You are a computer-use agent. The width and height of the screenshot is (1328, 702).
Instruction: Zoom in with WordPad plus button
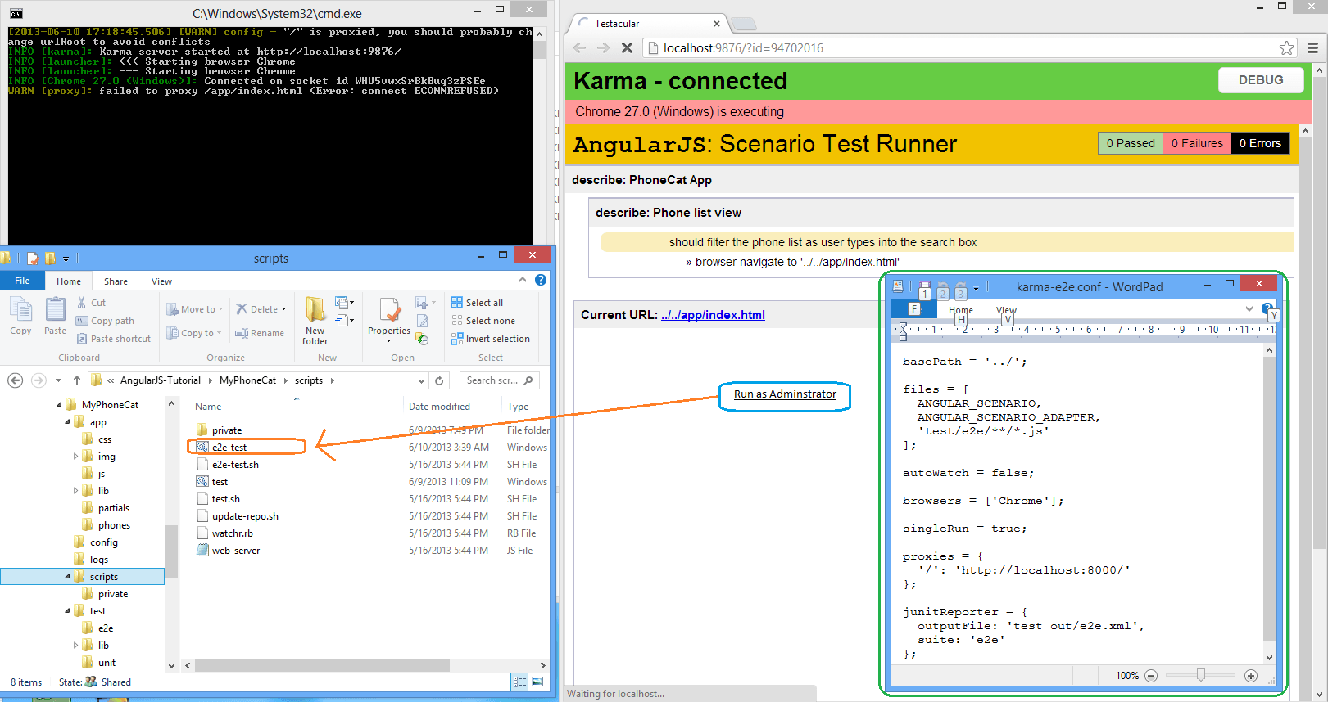point(1250,675)
